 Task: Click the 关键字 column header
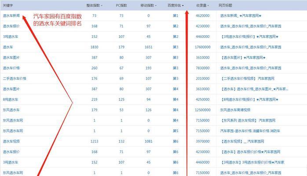[8, 5]
